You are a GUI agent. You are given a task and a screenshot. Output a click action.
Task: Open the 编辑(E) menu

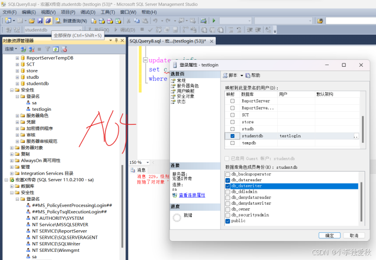29,12
